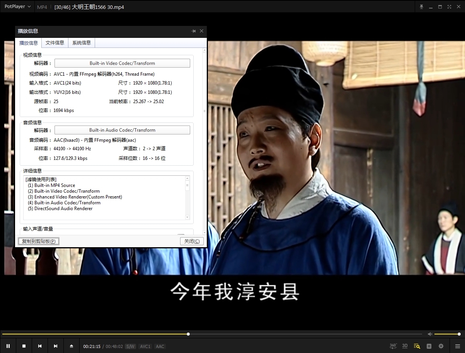Click the current time 00:21:15 display
Viewport: 465px width, 353px height.
[92, 346]
